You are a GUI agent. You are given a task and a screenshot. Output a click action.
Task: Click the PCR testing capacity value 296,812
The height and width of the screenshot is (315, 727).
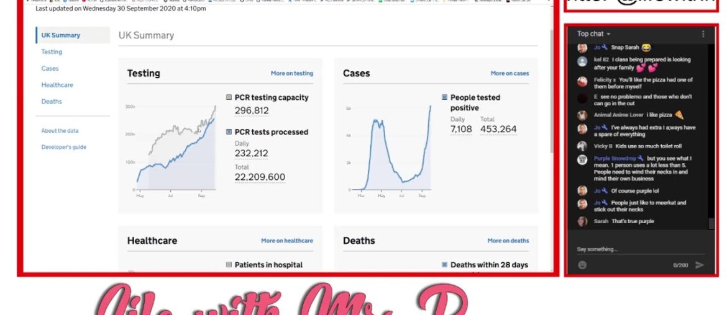coord(252,111)
